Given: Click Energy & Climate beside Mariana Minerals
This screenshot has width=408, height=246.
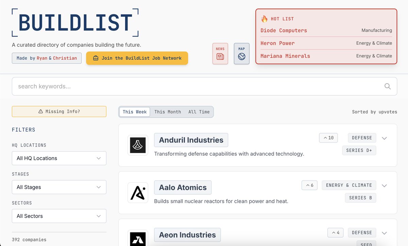Looking at the screenshot, I should 374,56.
